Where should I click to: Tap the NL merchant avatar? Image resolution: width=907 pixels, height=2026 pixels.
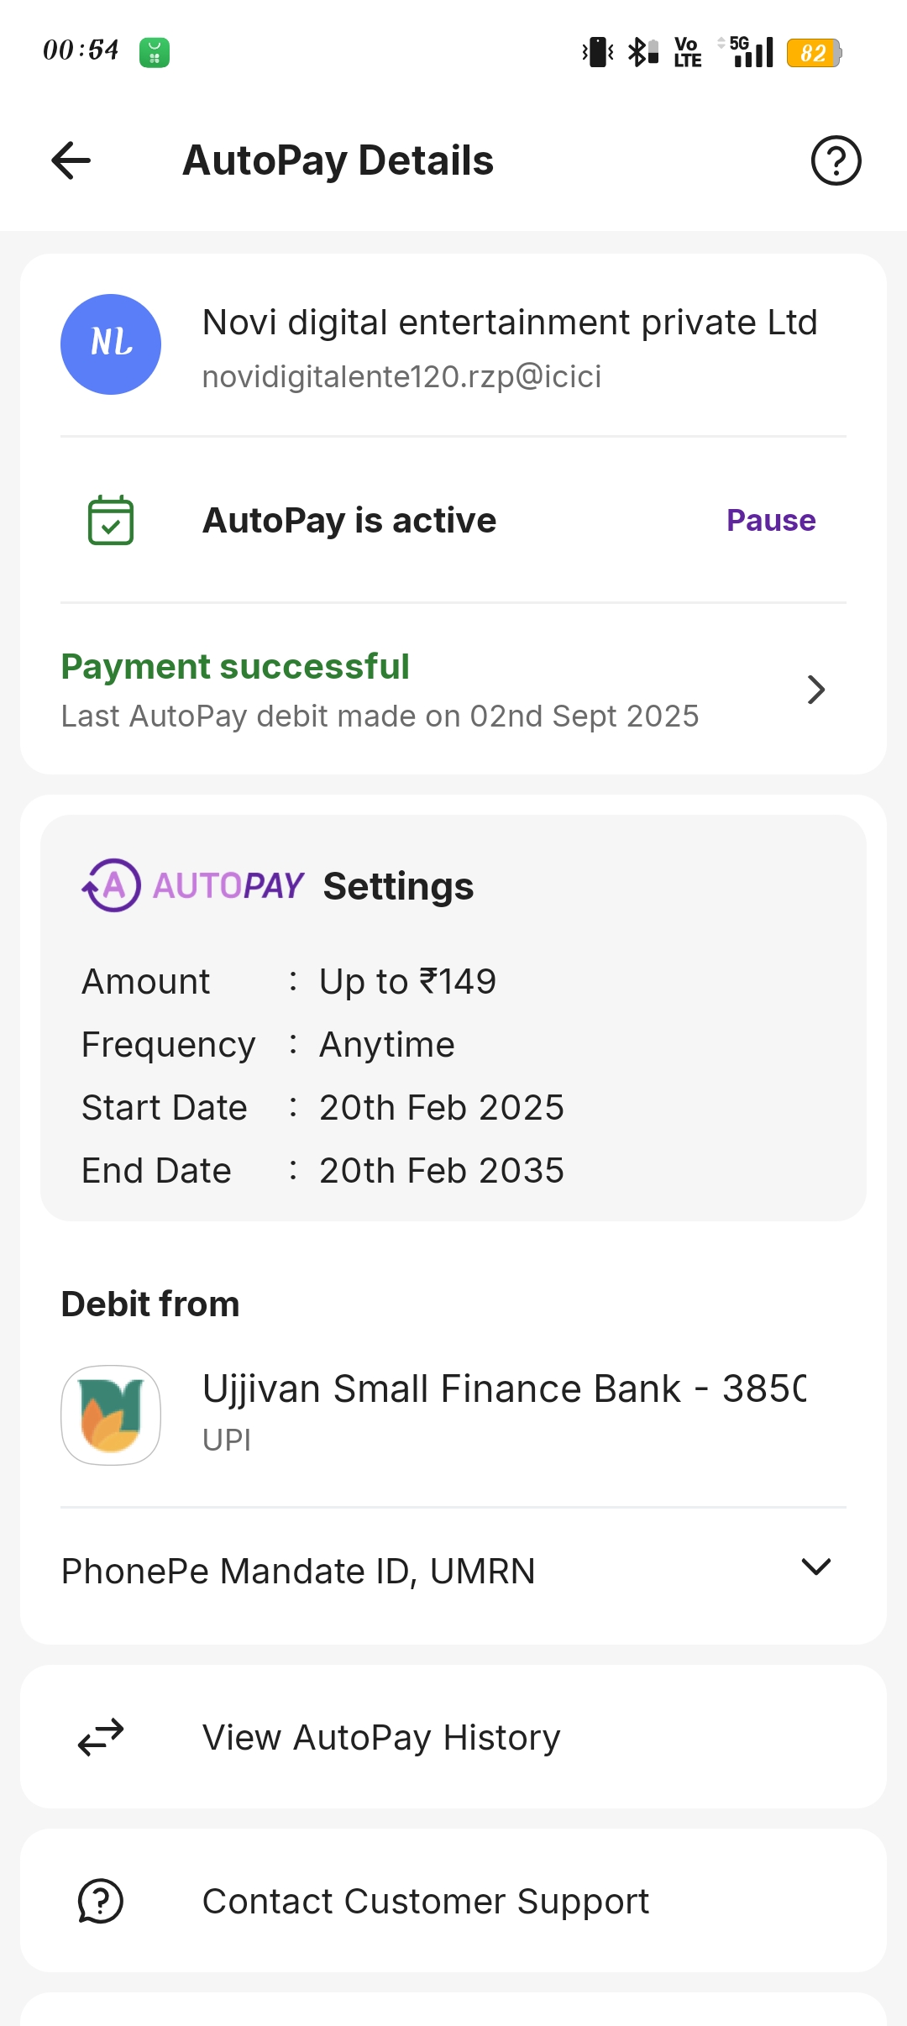[x=111, y=344]
